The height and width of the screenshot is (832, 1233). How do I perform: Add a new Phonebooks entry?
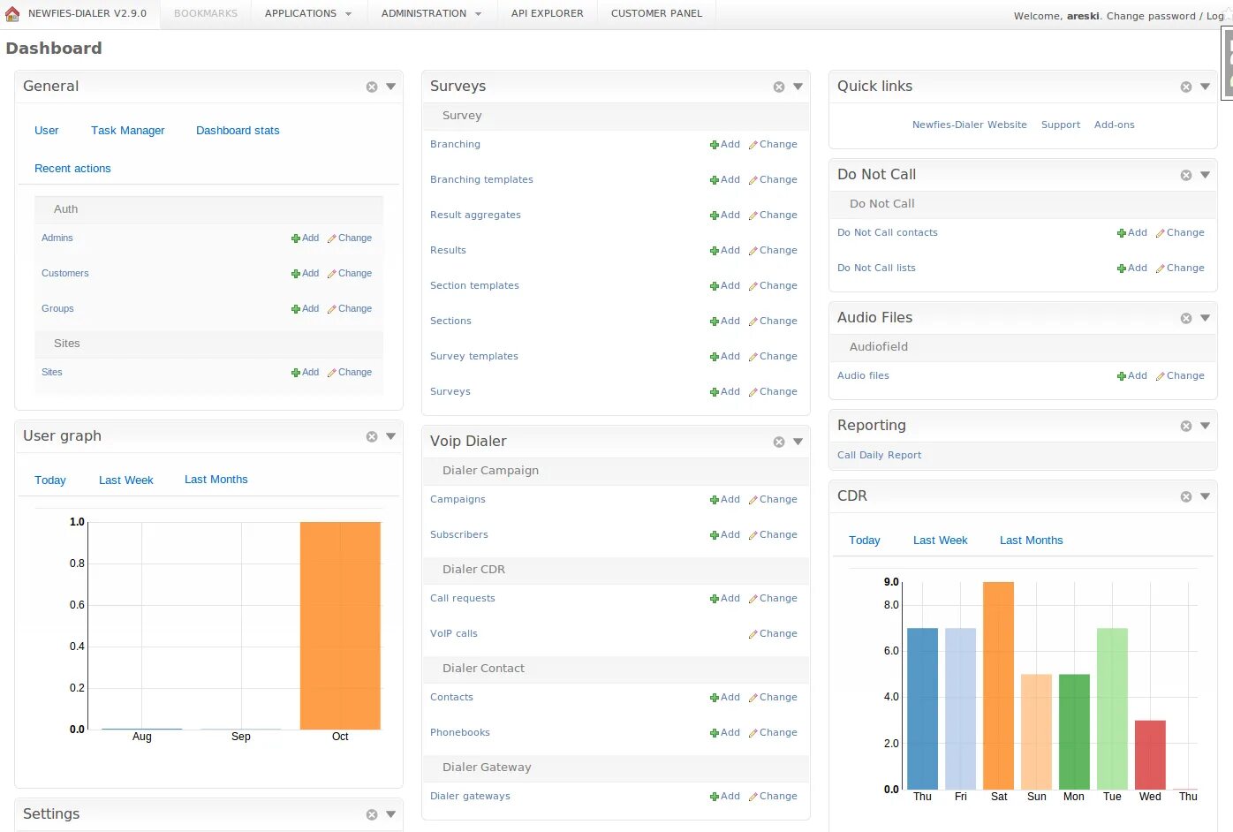point(725,732)
